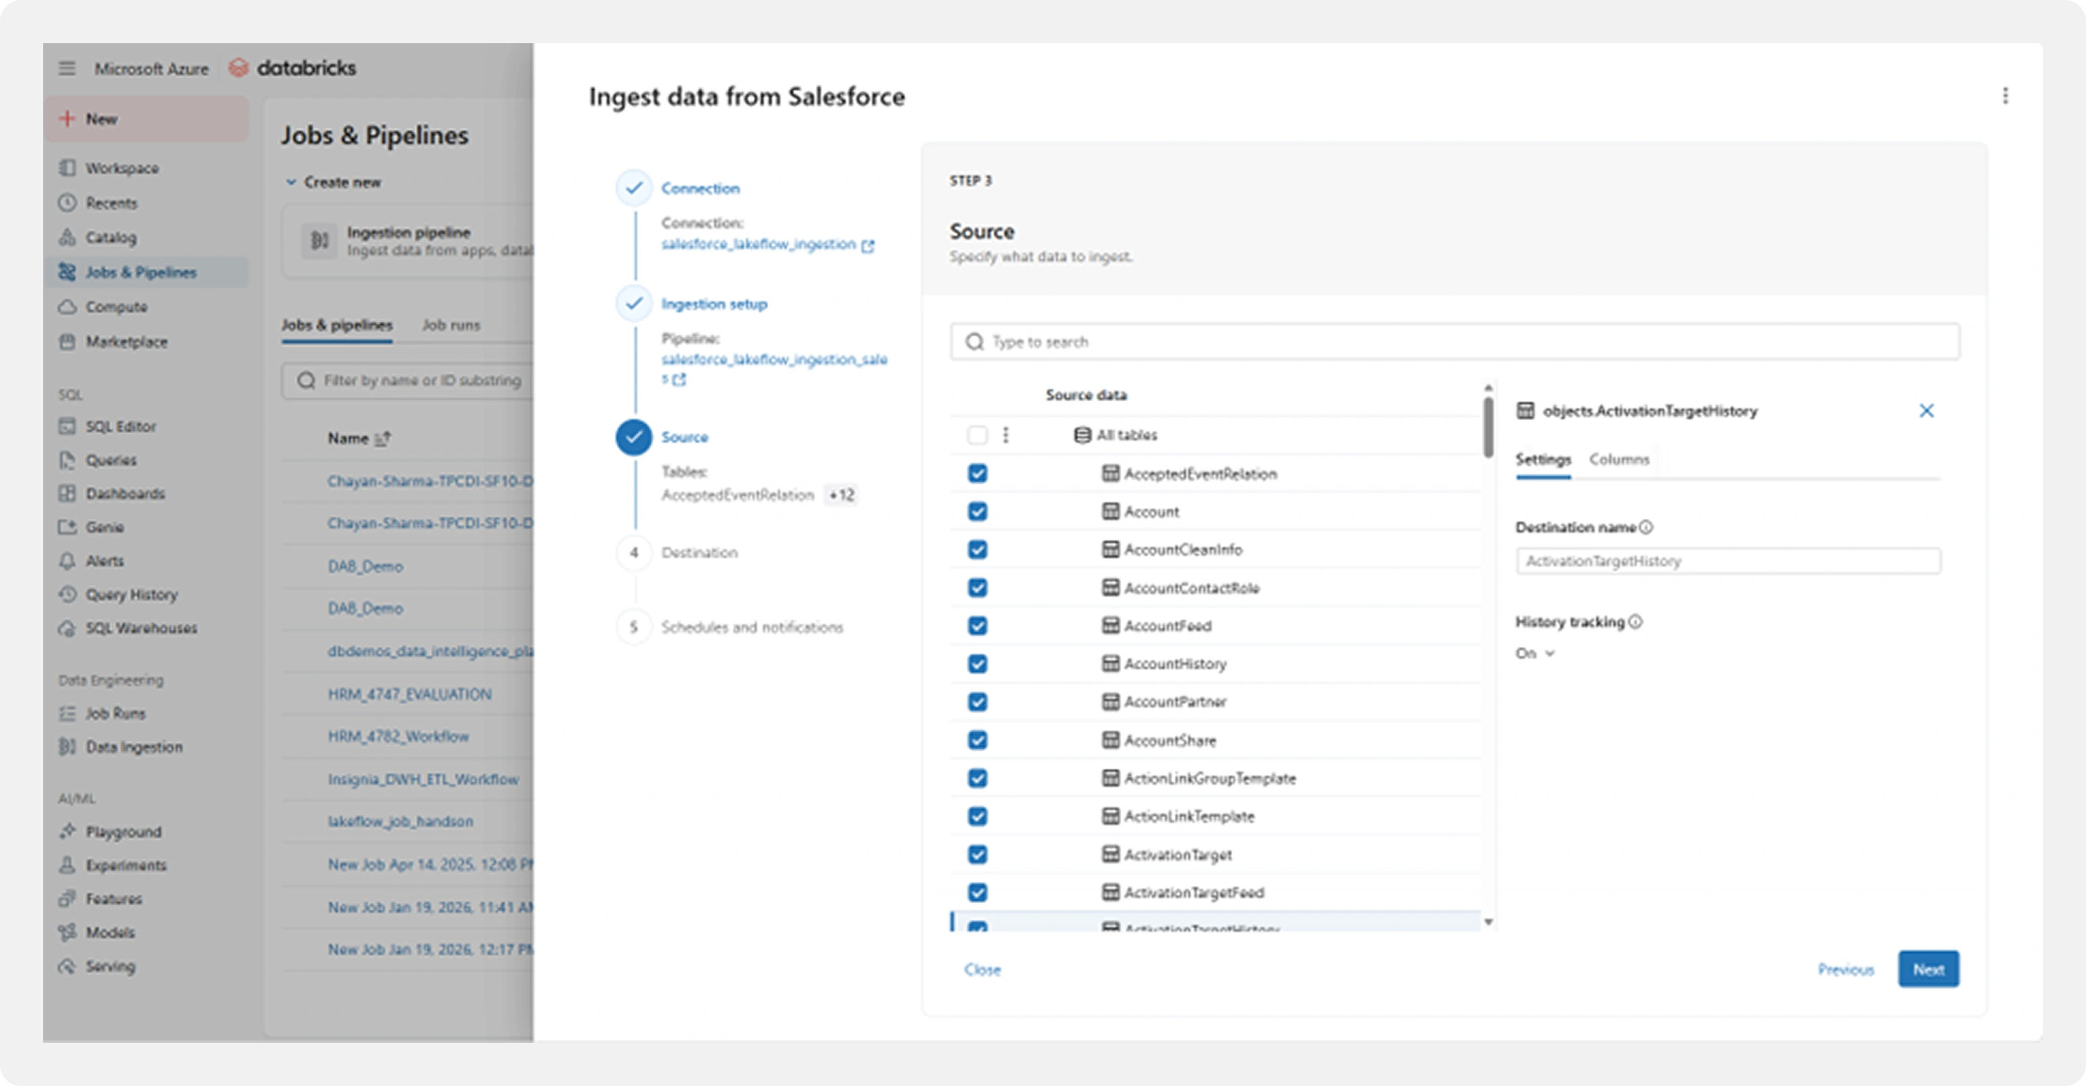Open the Job runs tab
Viewport: 2086px width, 1086px height.
451,325
